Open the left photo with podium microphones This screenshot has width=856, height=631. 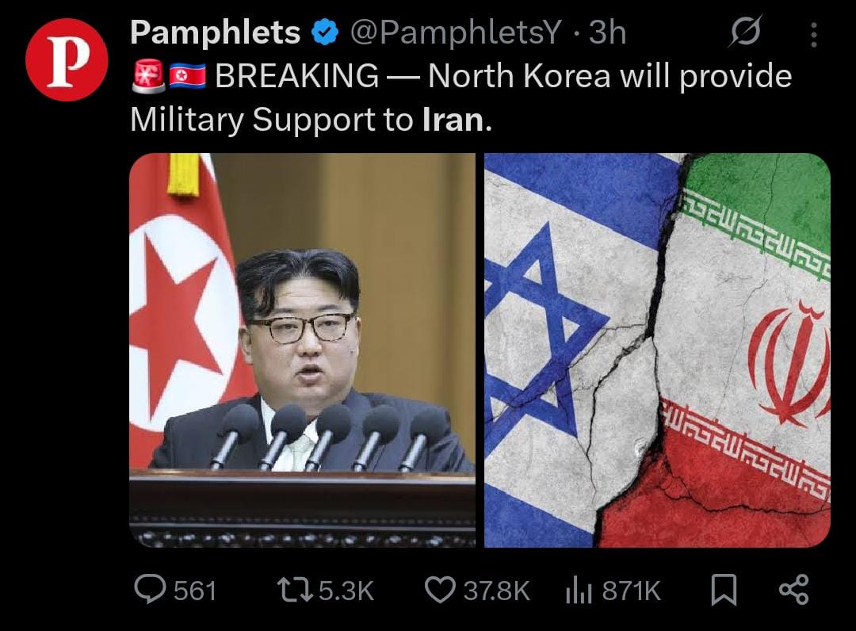(x=303, y=350)
